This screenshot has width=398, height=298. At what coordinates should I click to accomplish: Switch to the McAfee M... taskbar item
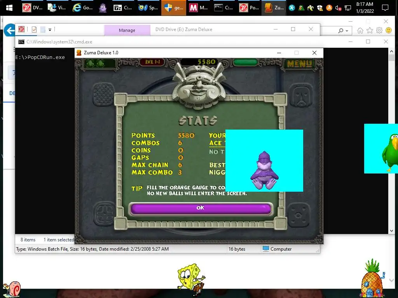pos(199,8)
